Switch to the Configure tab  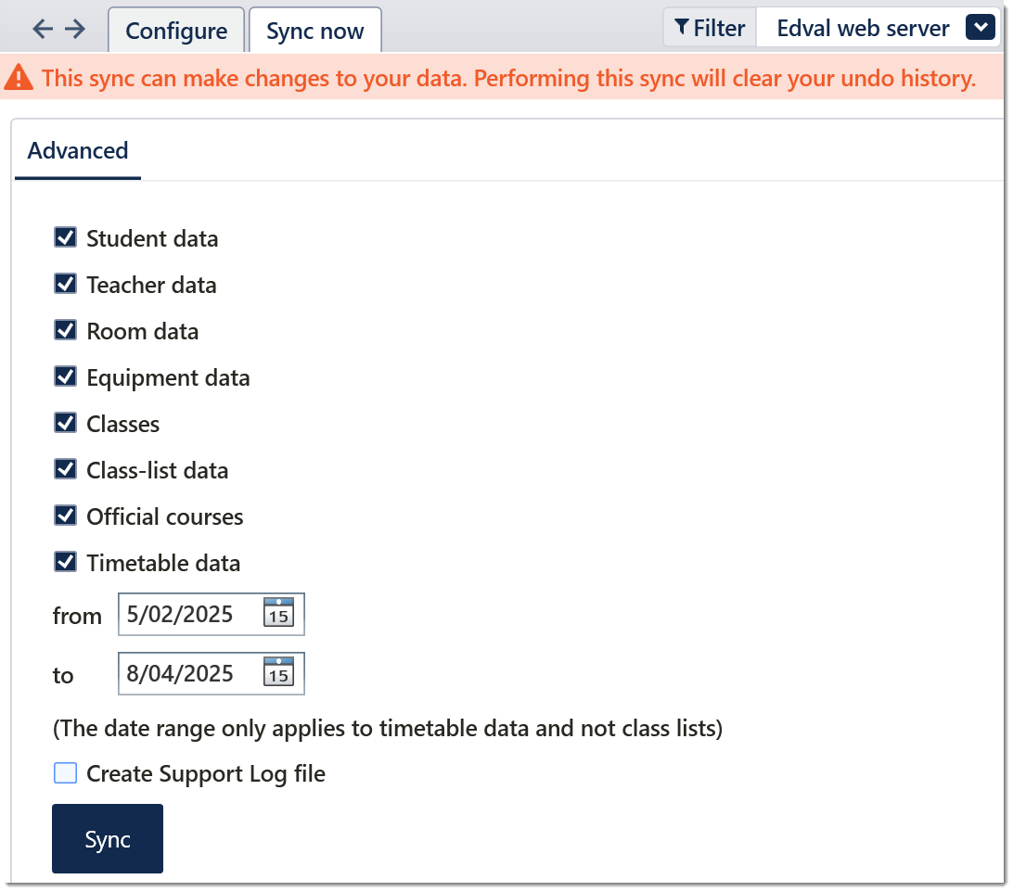176,31
